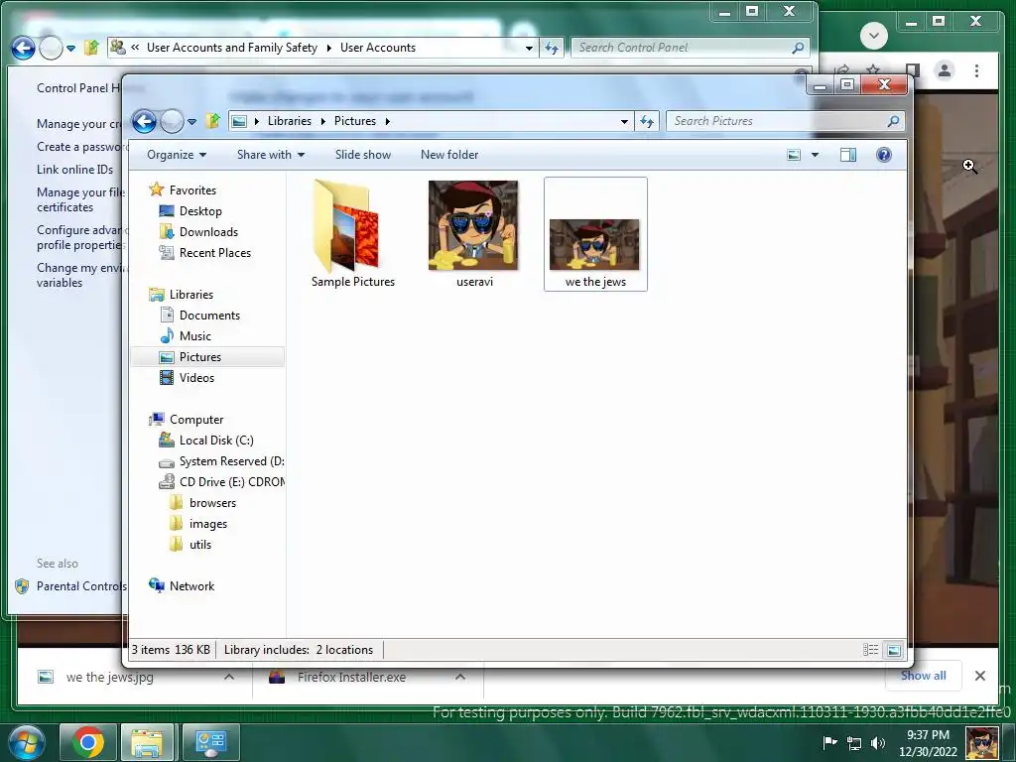Open the Share with menu

coord(270,155)
